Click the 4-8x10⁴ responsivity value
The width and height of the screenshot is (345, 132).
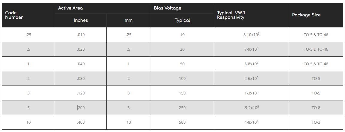pos(251,122)
